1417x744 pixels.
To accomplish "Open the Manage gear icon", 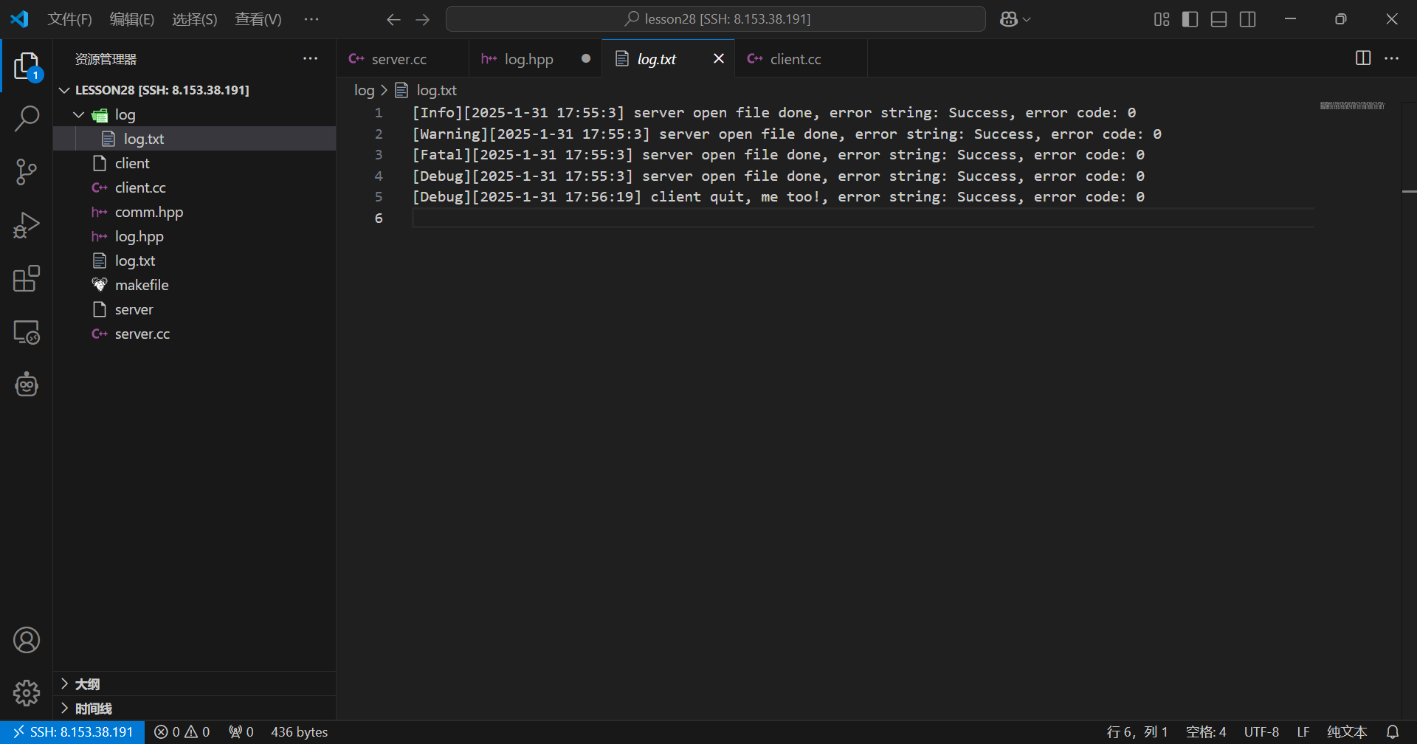I will (x=27, y=692).
